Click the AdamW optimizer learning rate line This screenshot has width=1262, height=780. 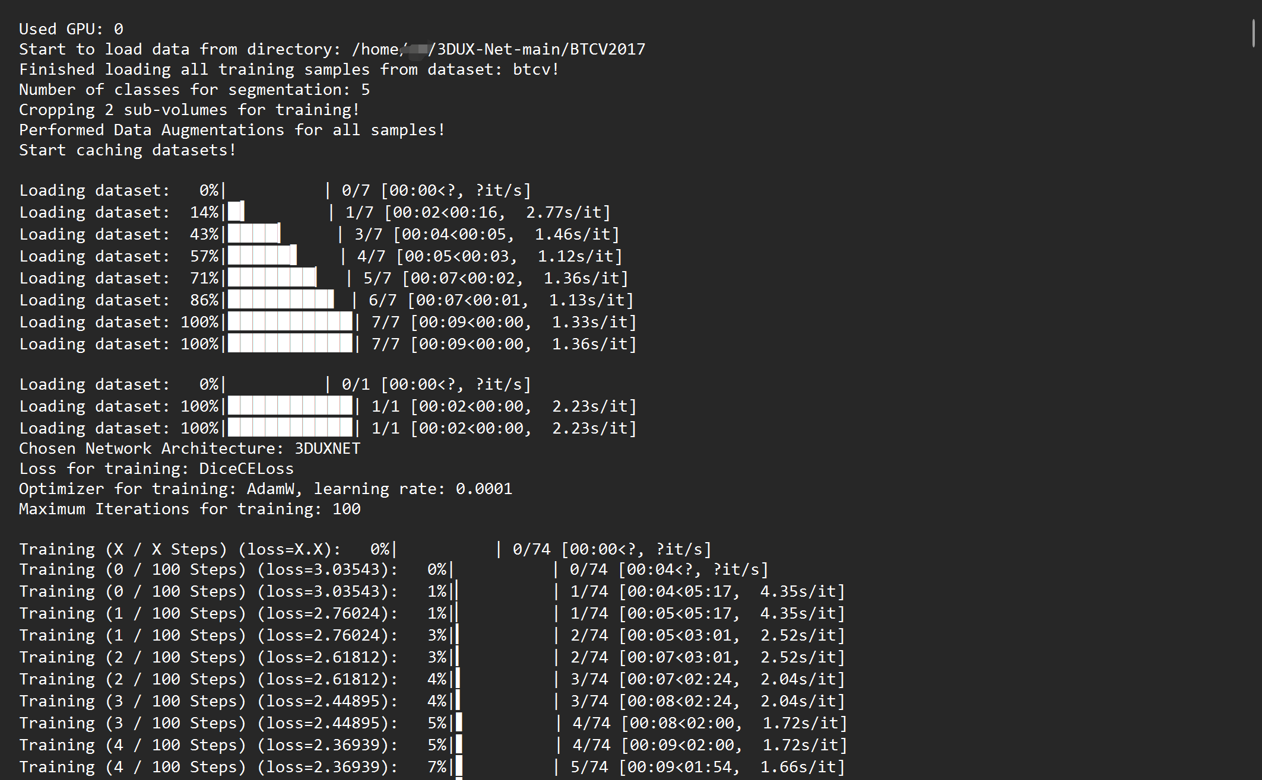coord(265,489)
